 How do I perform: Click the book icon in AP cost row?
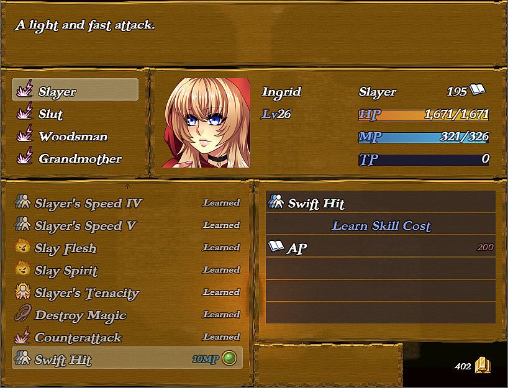click(276, 246)
